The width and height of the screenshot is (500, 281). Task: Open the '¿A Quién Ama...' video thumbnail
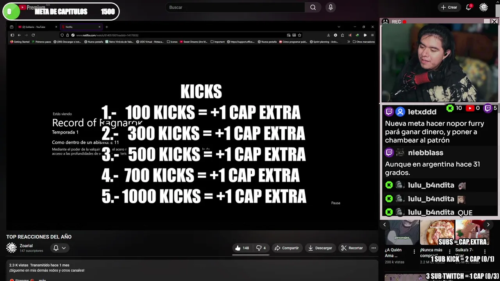pos(402,232)
